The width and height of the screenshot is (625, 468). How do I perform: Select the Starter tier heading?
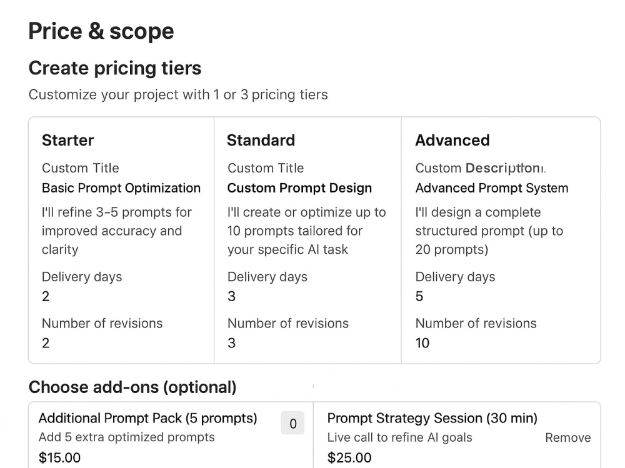pyautogui.click(x=67, y=141)
